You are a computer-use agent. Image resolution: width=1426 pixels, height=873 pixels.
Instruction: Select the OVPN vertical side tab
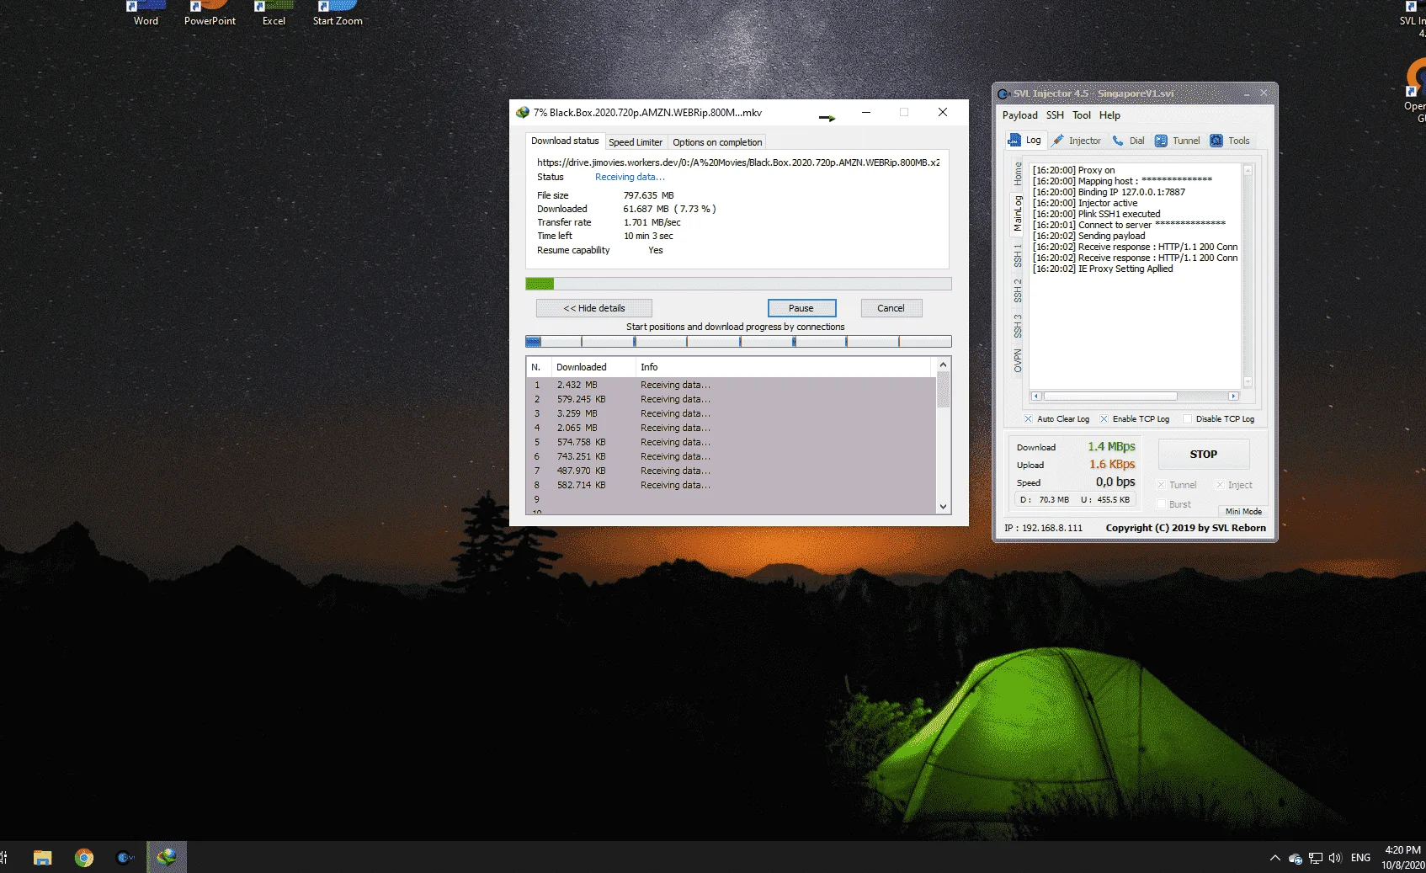[x=1018, y=360]
